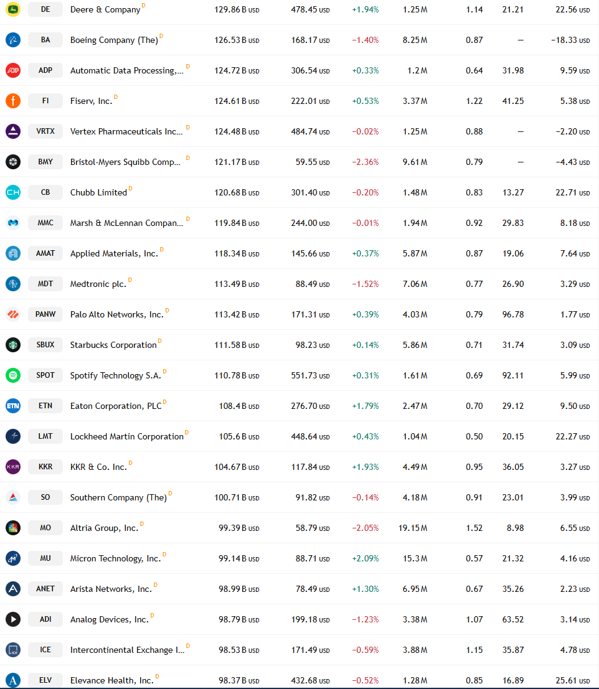Open the SPOT ticker badge
The width and height of the screenshot is (599, 689).
[x=45, y=375]
